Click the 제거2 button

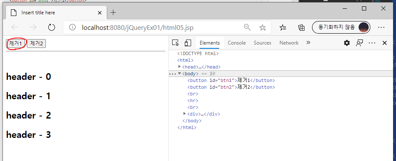37,43
